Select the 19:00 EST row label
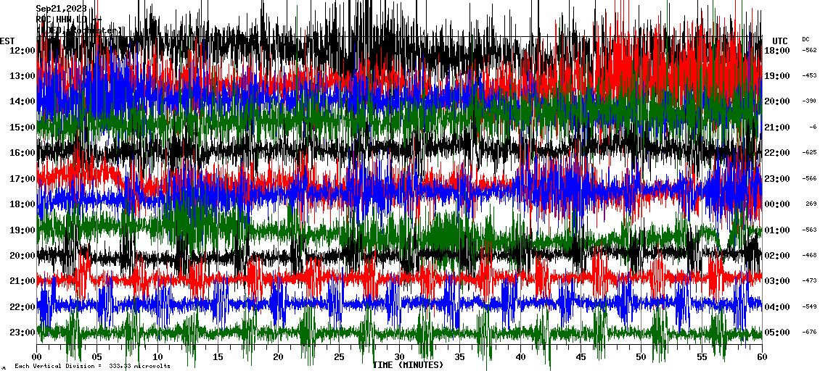This screenshot has width=820, height=376. coord(22,230)
